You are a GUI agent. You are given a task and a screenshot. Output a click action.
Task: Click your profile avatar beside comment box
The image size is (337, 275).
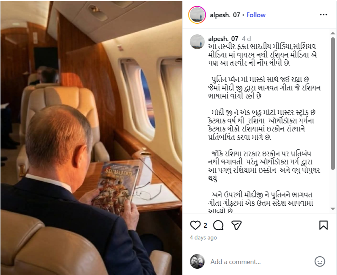(197, 261)
